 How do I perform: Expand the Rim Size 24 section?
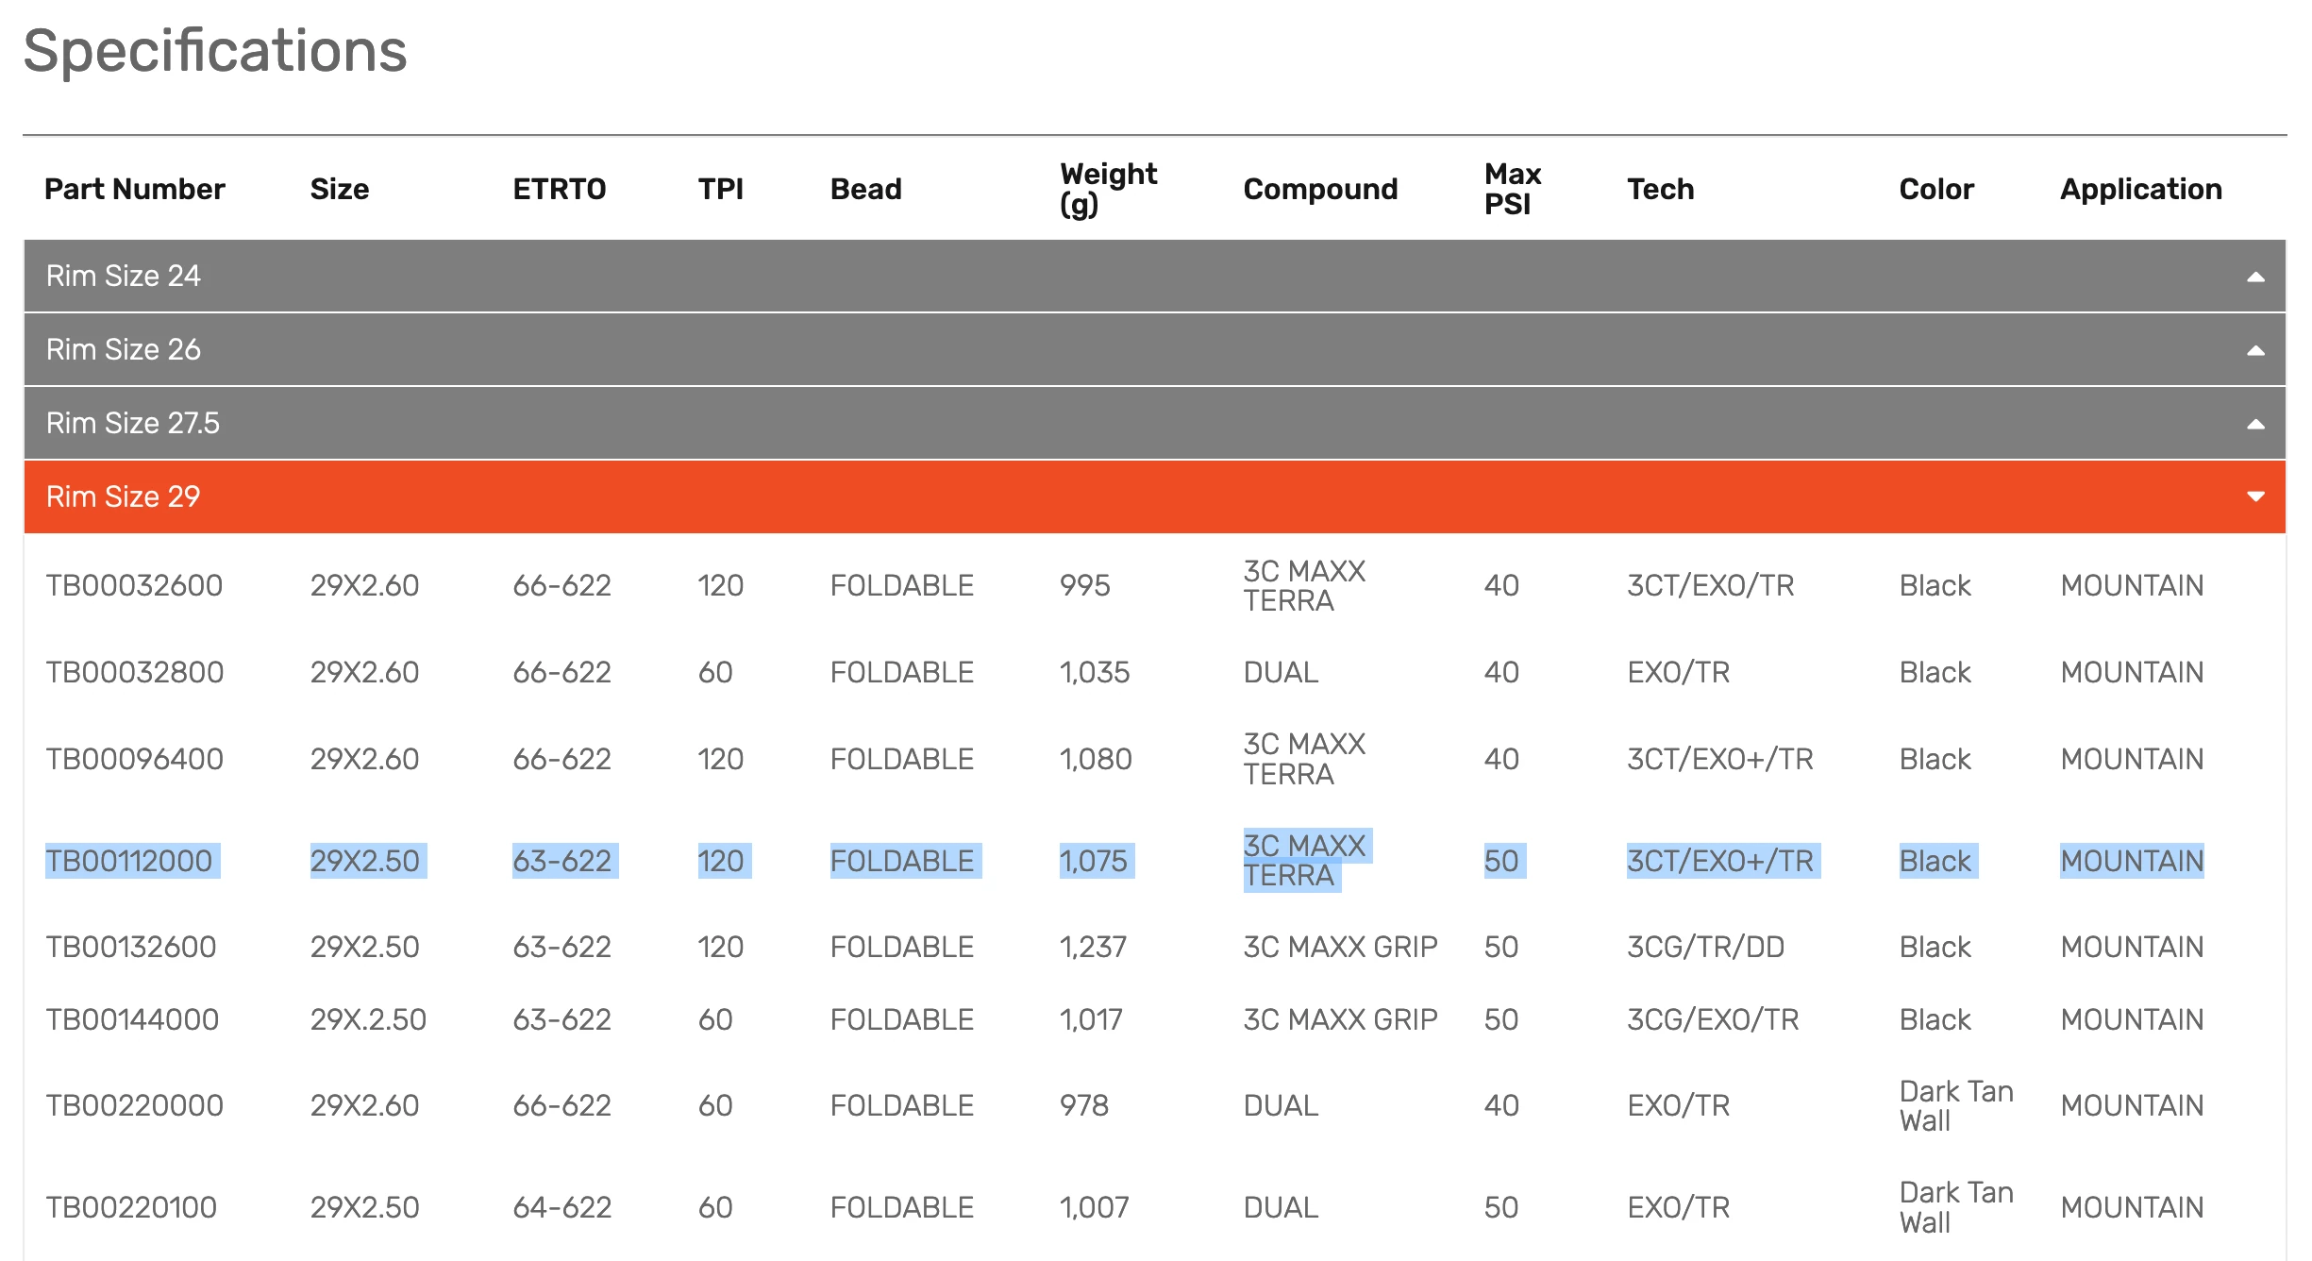coord(124,276)
